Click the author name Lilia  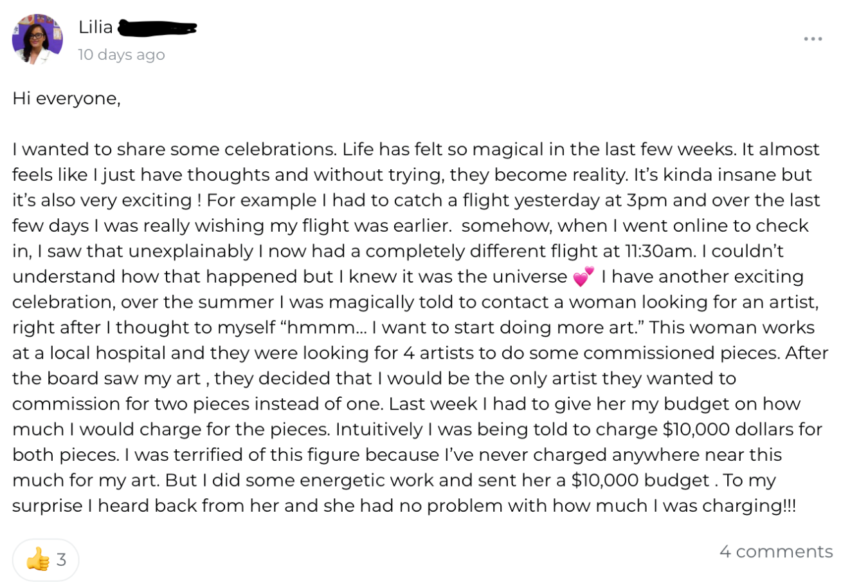pyautogui.click(x=95, y=27)
